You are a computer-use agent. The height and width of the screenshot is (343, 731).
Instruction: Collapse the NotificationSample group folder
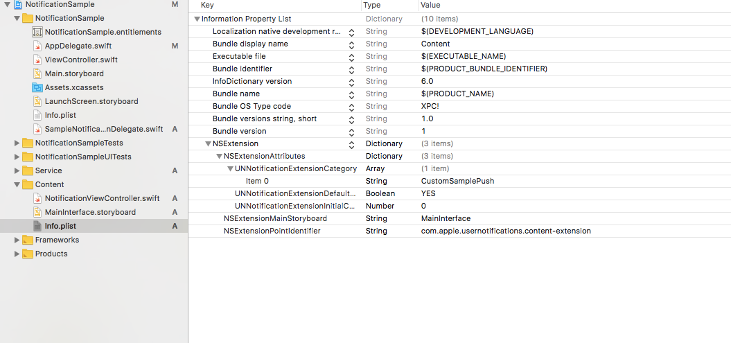pyautogui.click(x=17, y=18)
